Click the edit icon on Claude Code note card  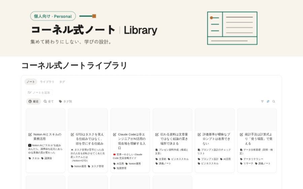point(114,135)
